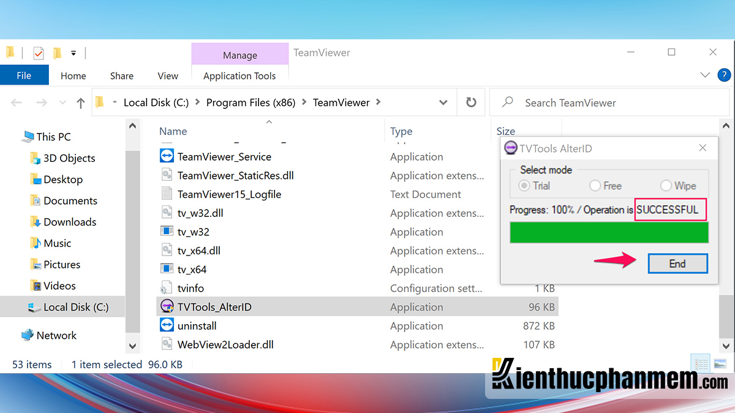Expand the ribbon with the chevron
Screen dimensions: 735x413
[x=704, y=75]
